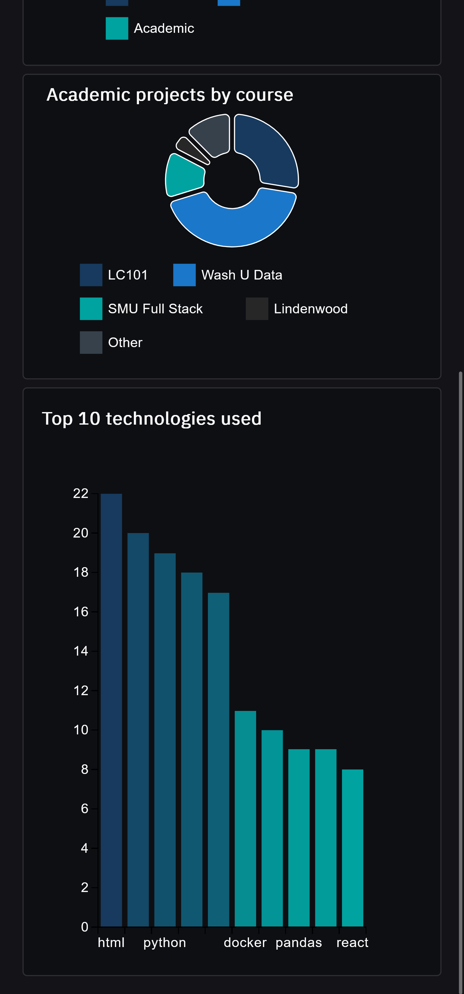This screenshot has height=994, width=464.
Task: Select the teal SMU Full Stack donut slice
Action: pos(183,176)
